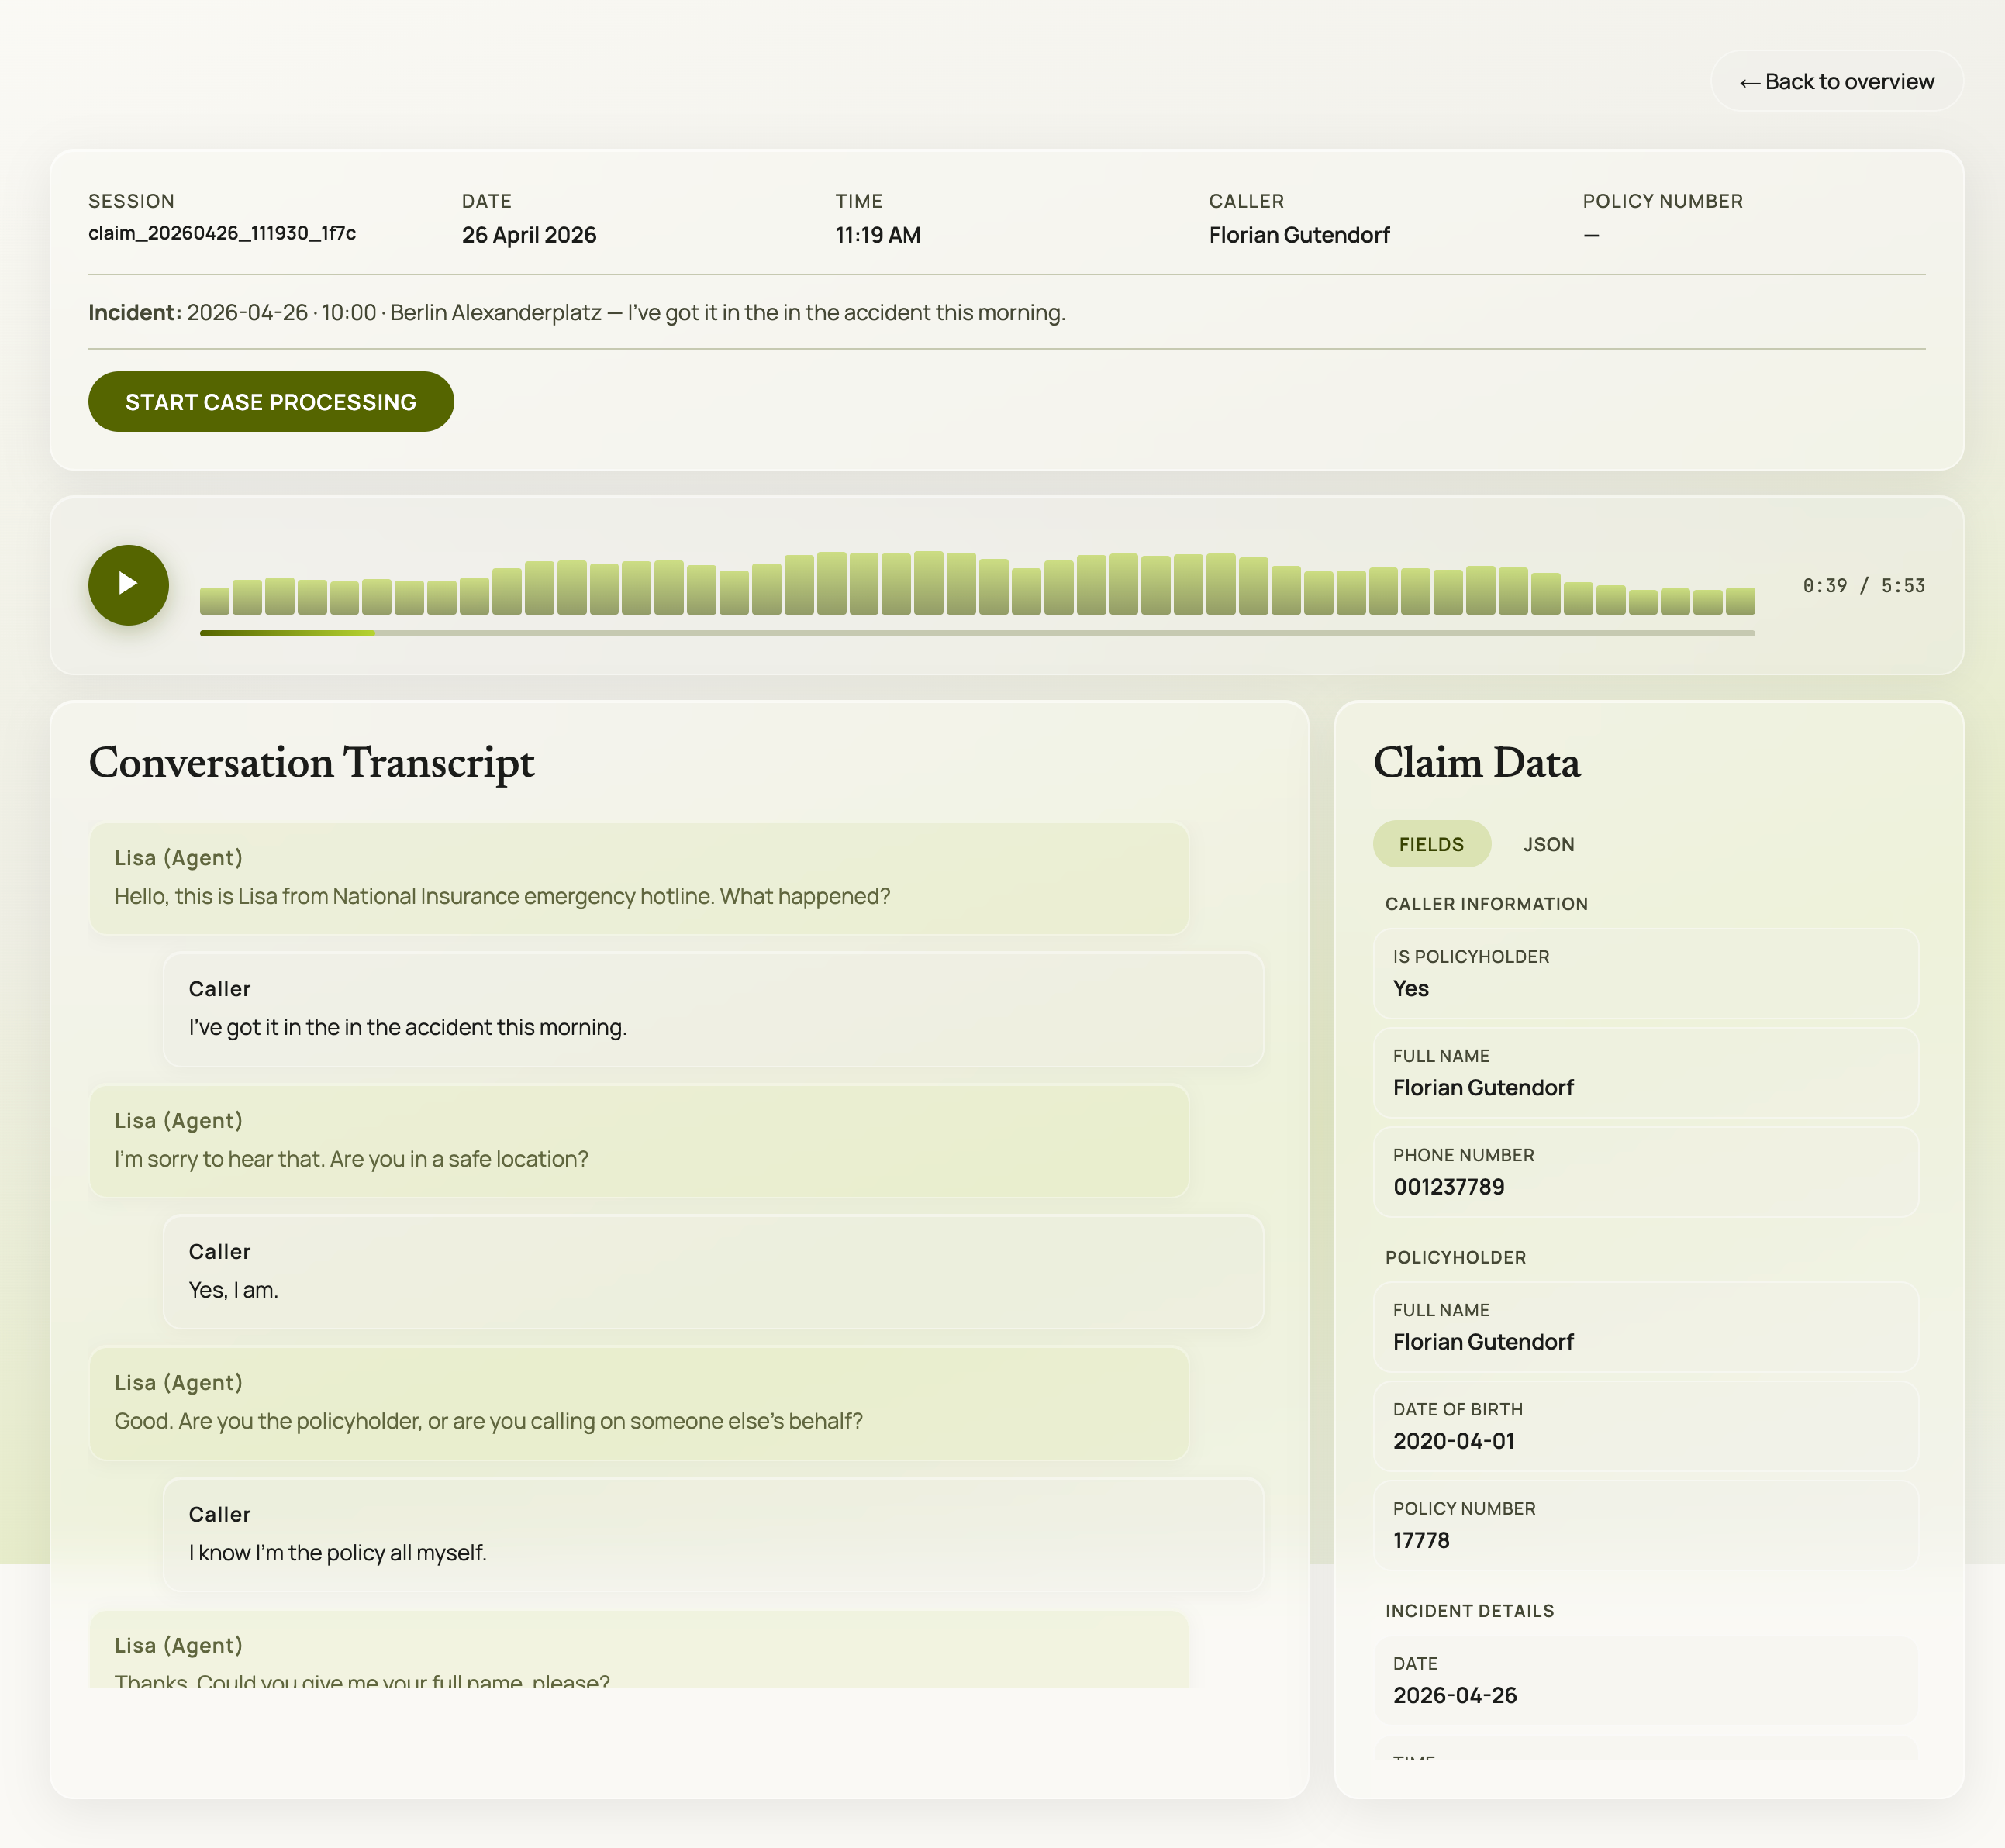The width and height of the screenshot is (2005, 1848).
Task: Click Back to overview
Action: tap(1836, 81)
